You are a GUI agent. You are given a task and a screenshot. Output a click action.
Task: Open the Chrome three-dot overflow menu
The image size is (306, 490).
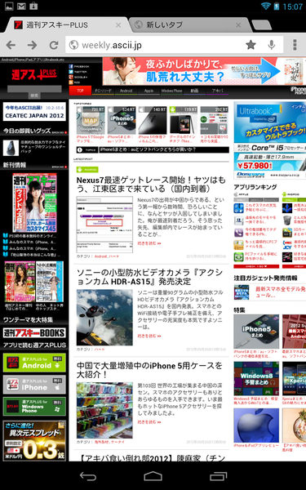[295, 45]
